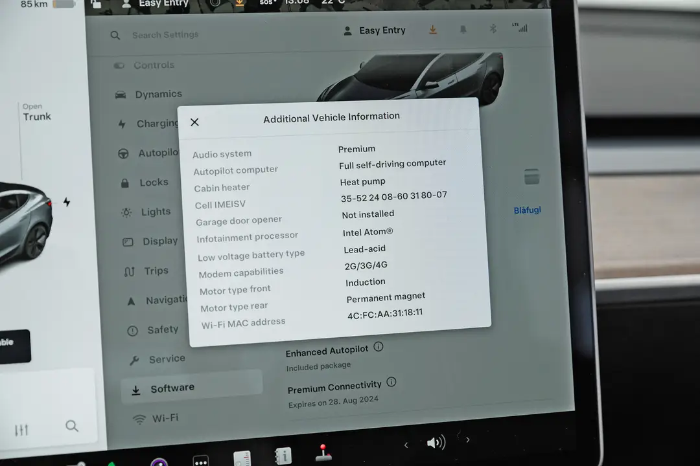Open the manual info book icon in dock
Image resolution: width=700 pixels, height=466 pixels.
283,456
